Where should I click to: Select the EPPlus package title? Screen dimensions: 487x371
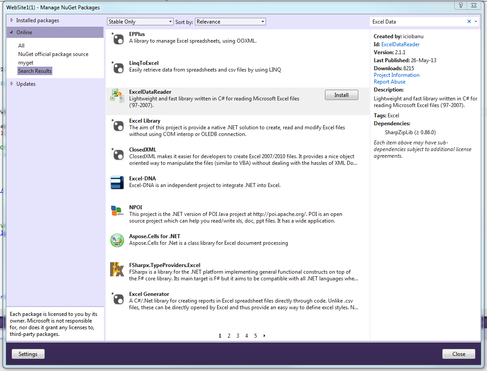137,34
